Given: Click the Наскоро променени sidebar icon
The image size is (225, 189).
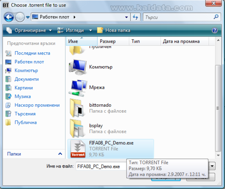Looking at the screenshot, I should tap(8, 105).
